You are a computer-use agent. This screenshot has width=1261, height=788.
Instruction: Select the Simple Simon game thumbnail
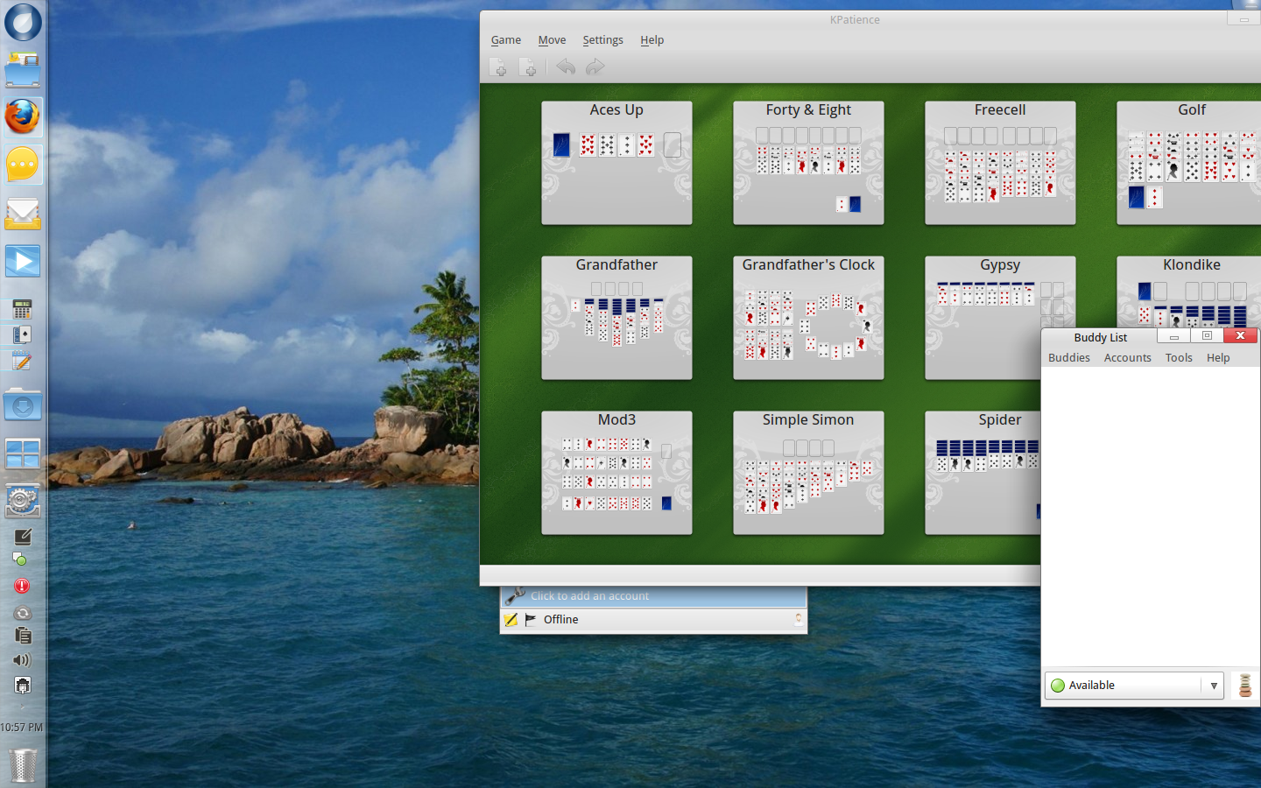coord(808,473)
